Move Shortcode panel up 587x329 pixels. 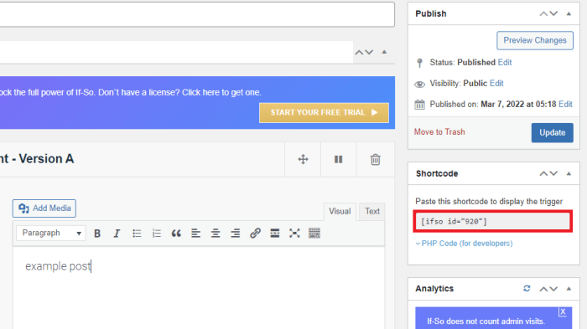(x=543, y=173)
